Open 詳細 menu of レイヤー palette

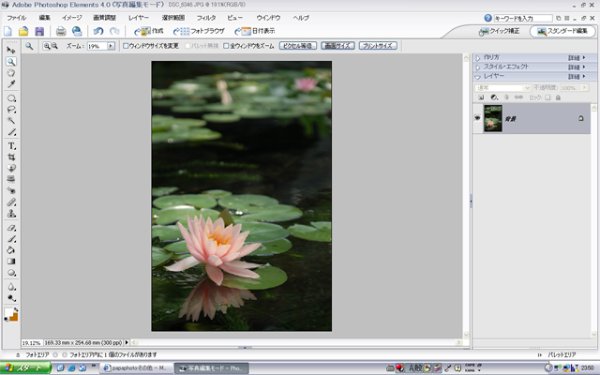coord(577,77)
